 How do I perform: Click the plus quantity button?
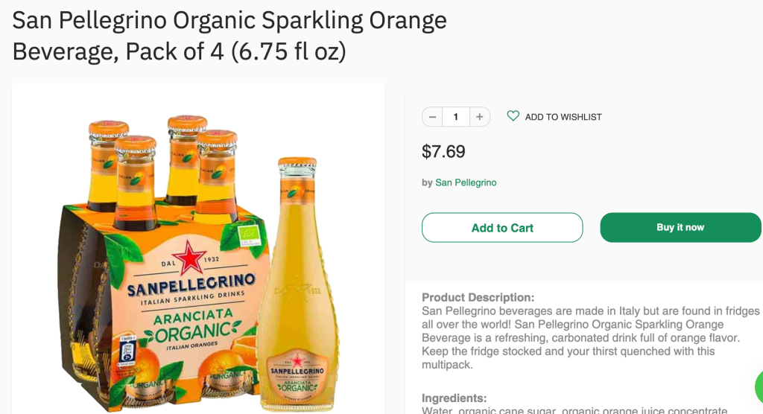click(480, 117)
